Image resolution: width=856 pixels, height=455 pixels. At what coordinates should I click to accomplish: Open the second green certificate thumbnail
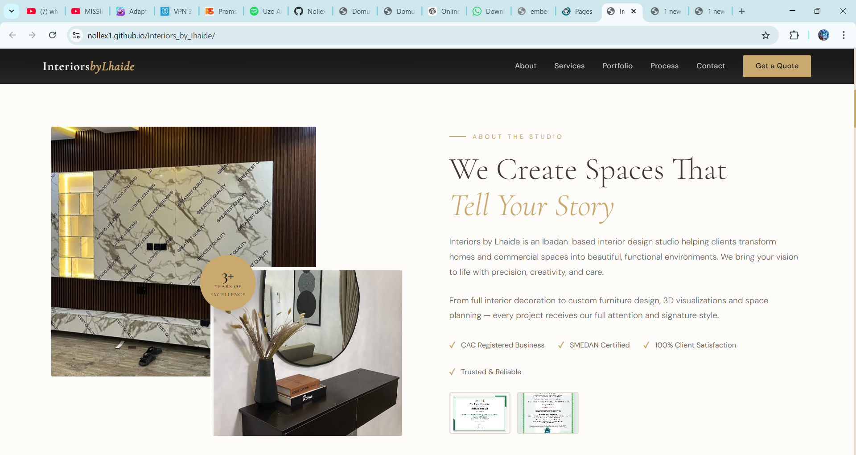(x=548, y=413)
